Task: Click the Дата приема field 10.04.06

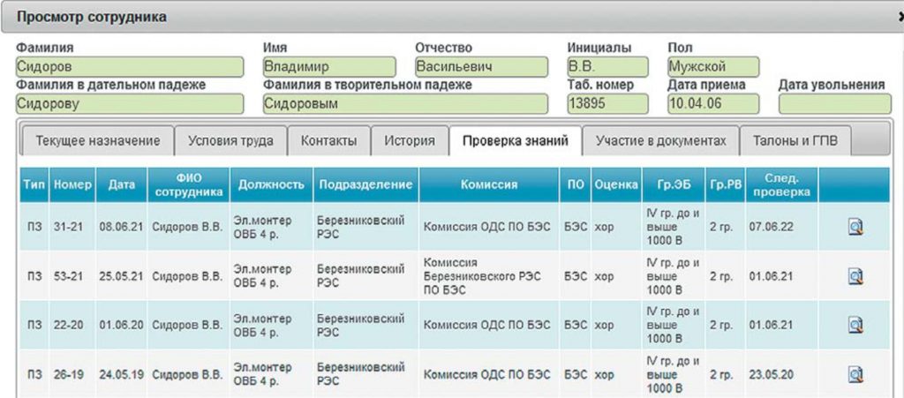Action: pos(713,103)
